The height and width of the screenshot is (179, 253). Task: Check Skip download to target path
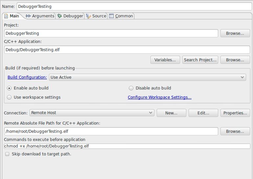[x=7, y=154]
